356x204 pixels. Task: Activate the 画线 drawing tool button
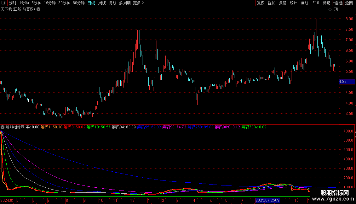[304, 3]
